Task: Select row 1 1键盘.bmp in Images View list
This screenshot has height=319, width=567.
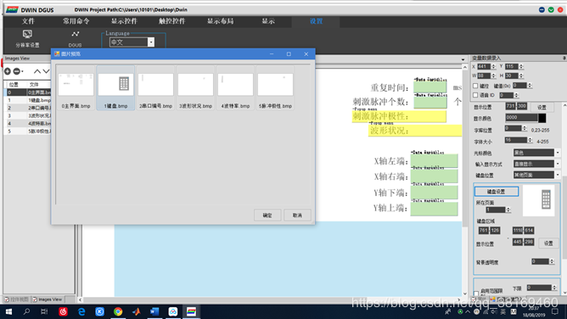Action: point(27,100)
